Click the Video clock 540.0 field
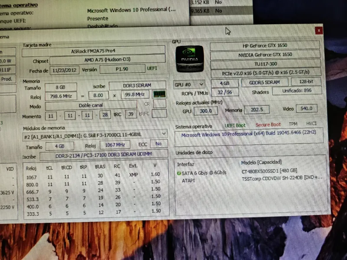 point(307,108)
